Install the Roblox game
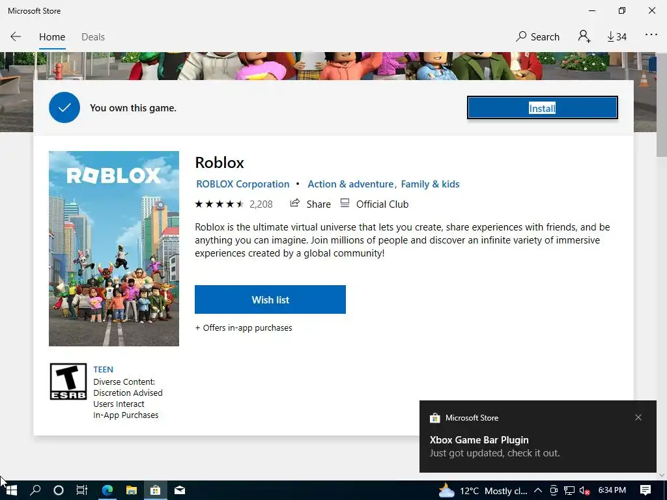667x500 pixels. (543, 108)
